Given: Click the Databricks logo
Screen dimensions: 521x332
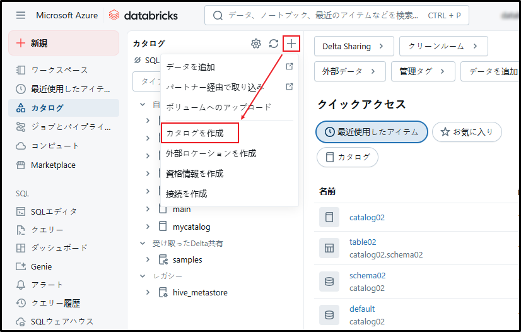Looking at the screenshot, I should 143,15.
